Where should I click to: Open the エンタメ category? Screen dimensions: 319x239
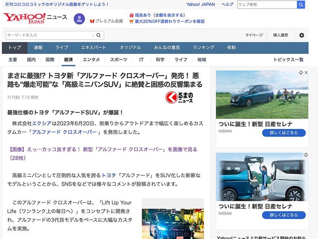pos(91,60)
